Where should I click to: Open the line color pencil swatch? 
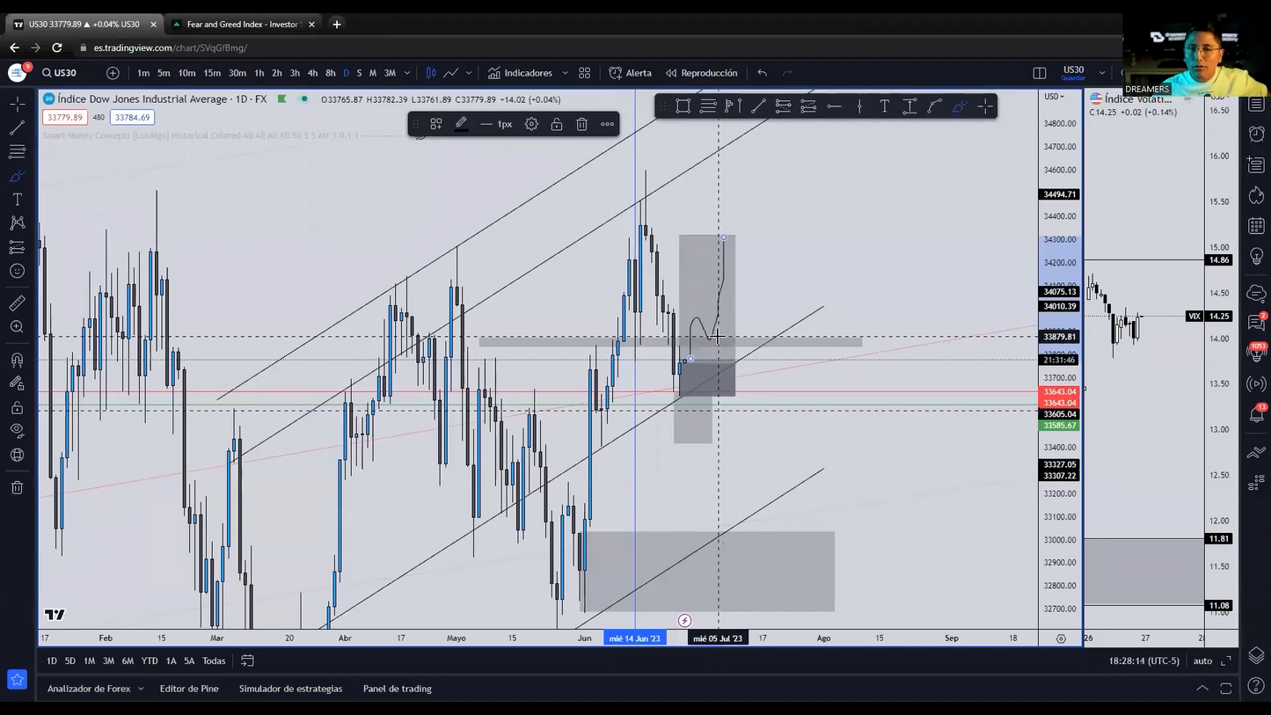tap(461, 124)
